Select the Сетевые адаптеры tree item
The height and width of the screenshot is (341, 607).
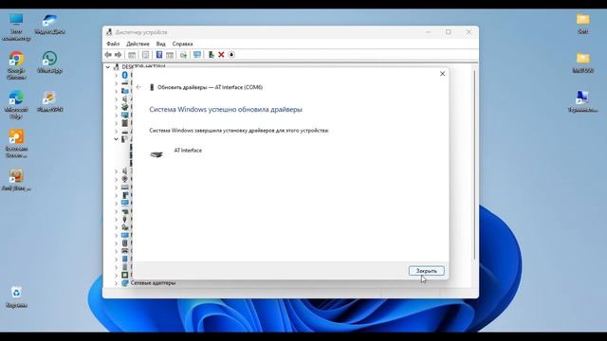pos(153,283)
